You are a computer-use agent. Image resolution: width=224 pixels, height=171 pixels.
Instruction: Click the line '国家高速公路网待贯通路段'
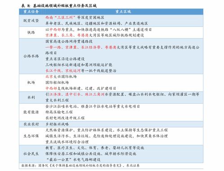click(x=69, y=41)
